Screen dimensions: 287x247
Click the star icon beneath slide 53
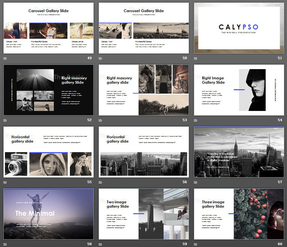100,120
